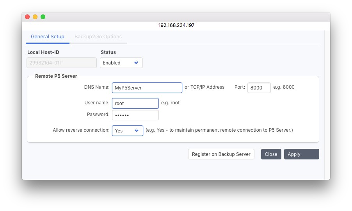The height and width of the screenshot is (211, 352).
Task: Click the Status label above the dropdown
Action: [108, 52]
